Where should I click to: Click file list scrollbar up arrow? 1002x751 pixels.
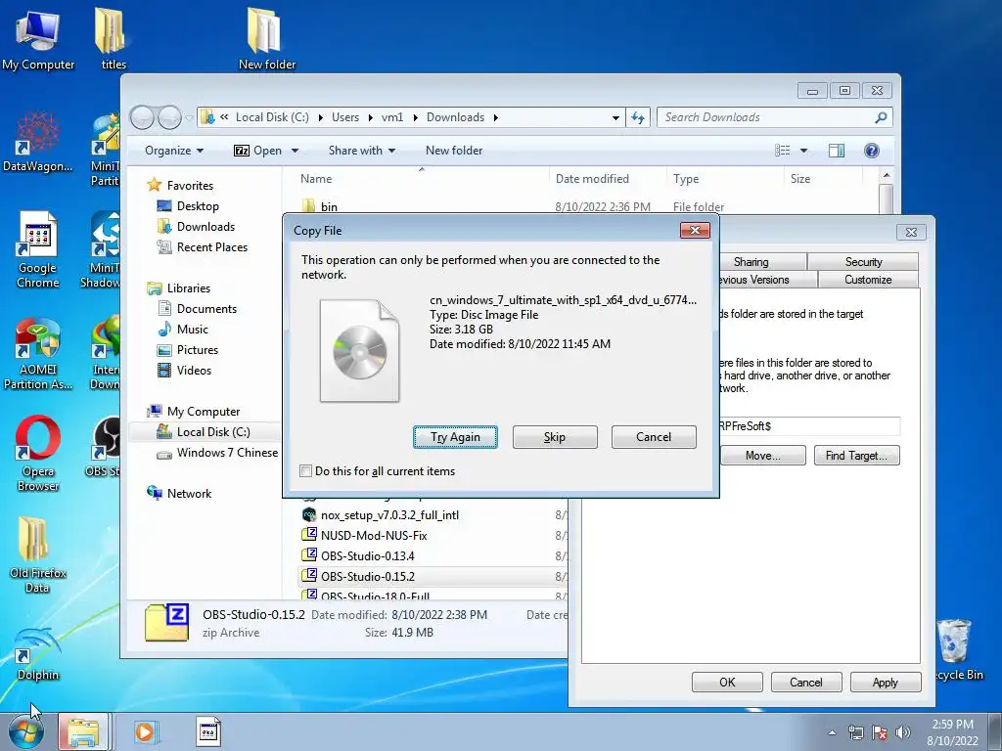[x=886, y=175]
